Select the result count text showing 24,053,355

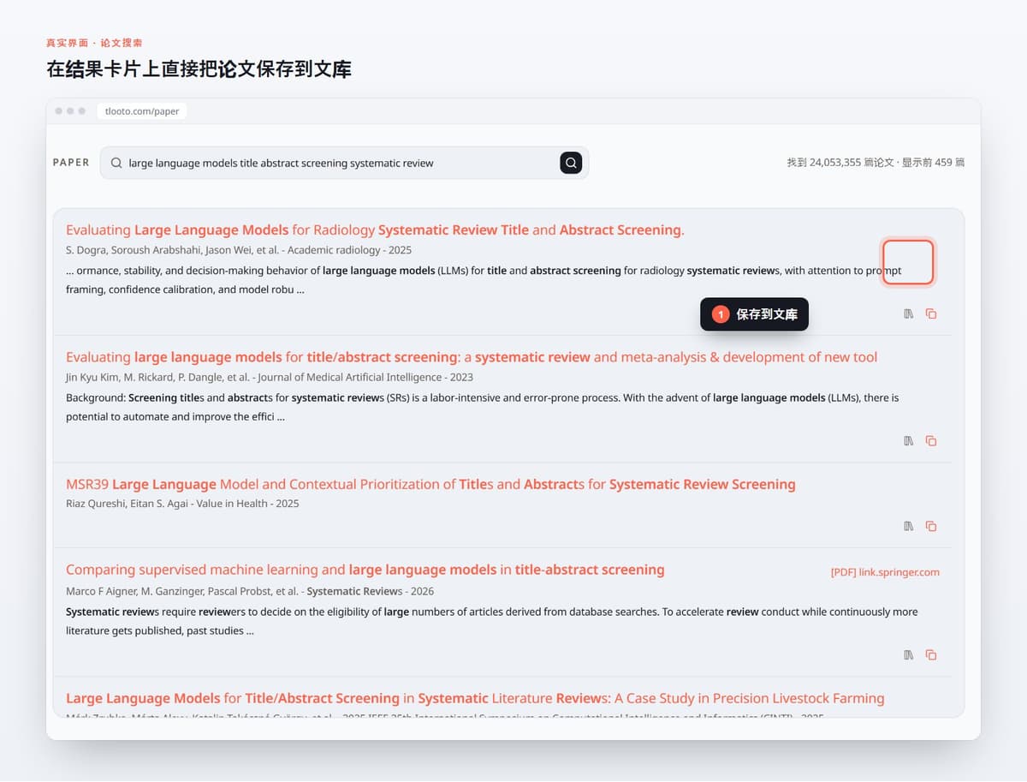click(876, 163)
